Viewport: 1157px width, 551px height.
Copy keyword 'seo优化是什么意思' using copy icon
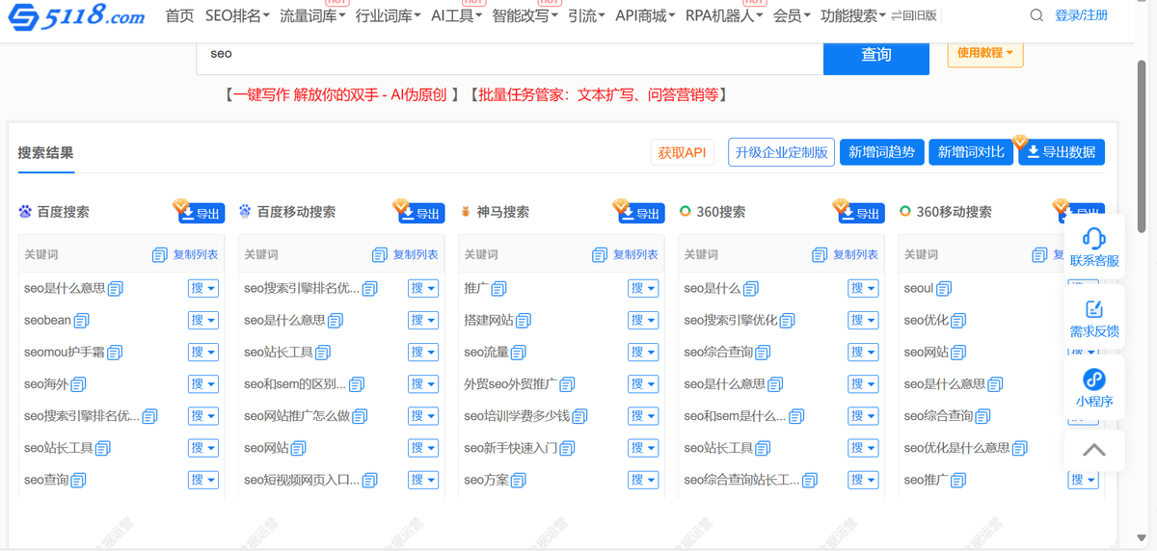(1020, 448)
